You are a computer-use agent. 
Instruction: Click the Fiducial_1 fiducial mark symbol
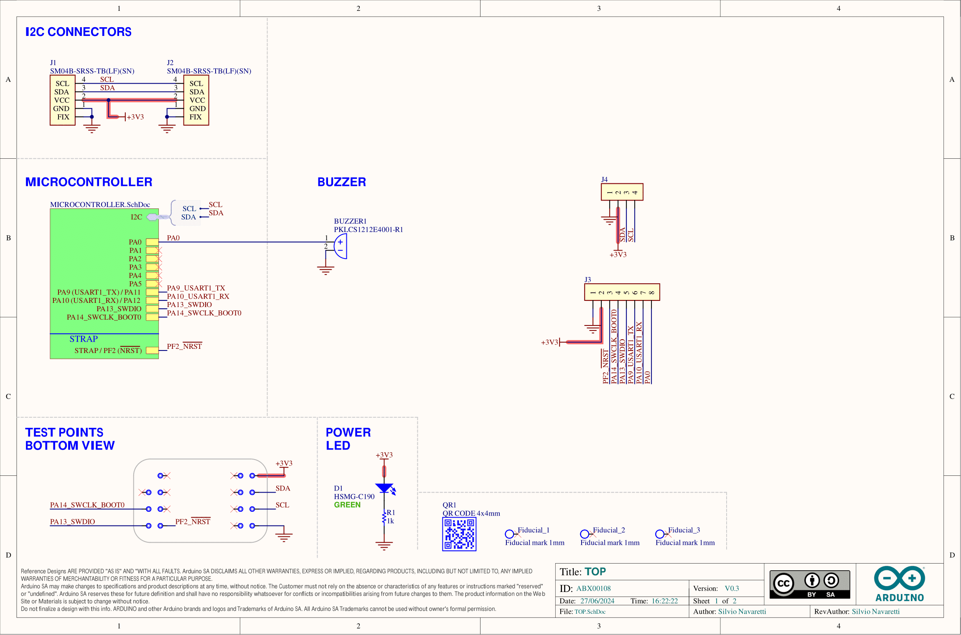point(509,533)
